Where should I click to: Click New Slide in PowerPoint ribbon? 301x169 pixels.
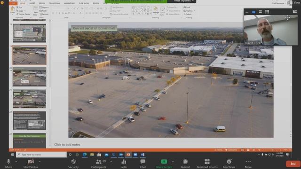point(36,11)
